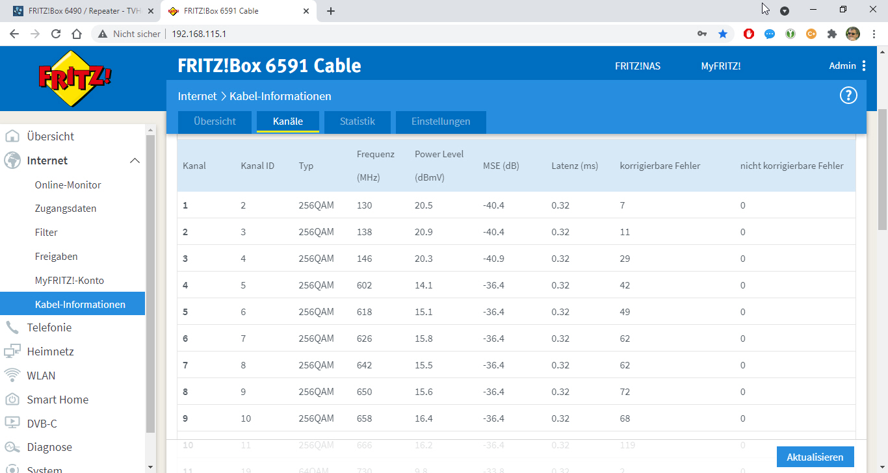Click the Frequenz (MHz) column header

[376, 166]
